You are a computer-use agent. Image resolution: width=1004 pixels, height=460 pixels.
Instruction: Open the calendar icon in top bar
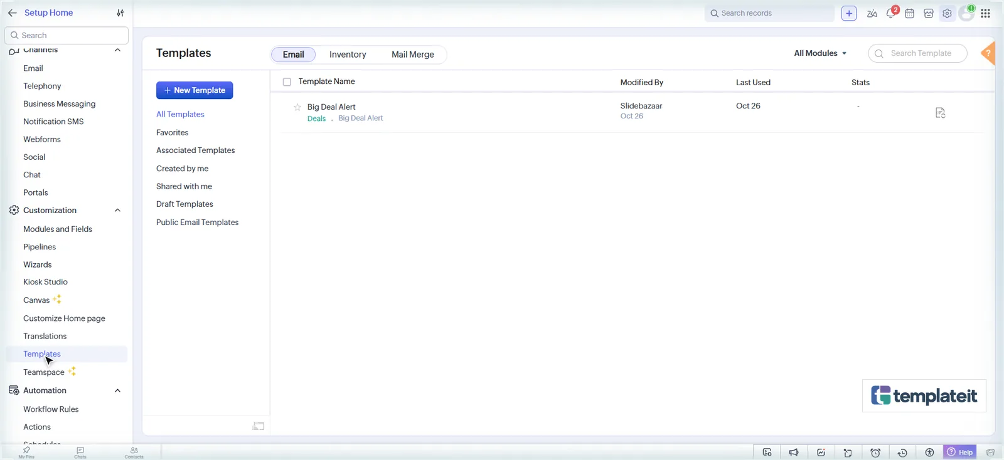click(909, 13)
